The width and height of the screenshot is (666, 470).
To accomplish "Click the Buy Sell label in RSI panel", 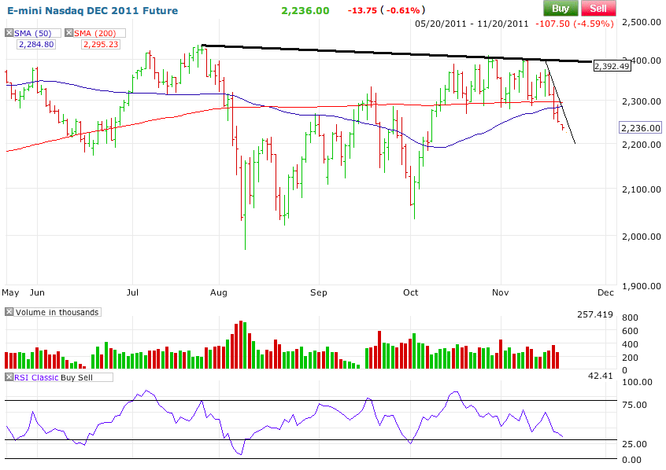I will click(76, 377).
